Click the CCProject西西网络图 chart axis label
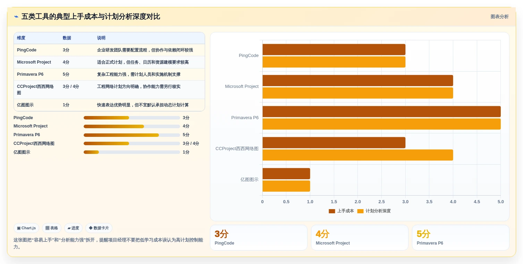 point(237,149)
